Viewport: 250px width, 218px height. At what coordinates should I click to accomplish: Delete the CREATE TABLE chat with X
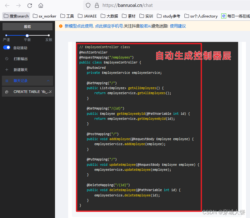point(50,92)
